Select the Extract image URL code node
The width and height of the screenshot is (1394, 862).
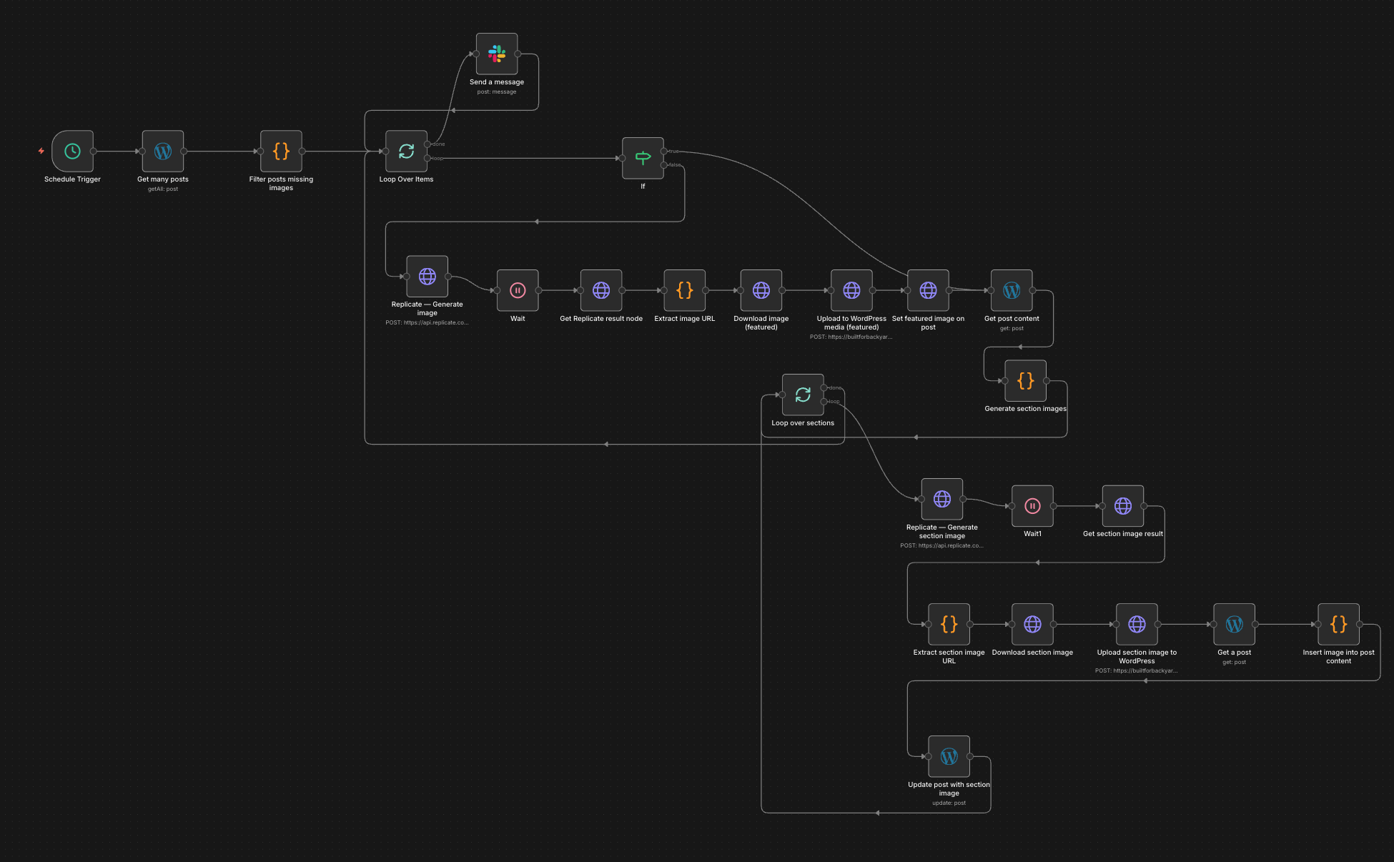click(684, 290)
